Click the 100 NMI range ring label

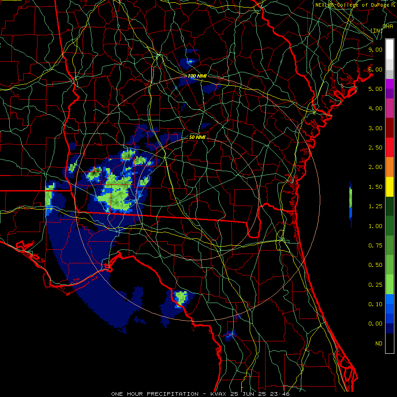tap(197, 76)
